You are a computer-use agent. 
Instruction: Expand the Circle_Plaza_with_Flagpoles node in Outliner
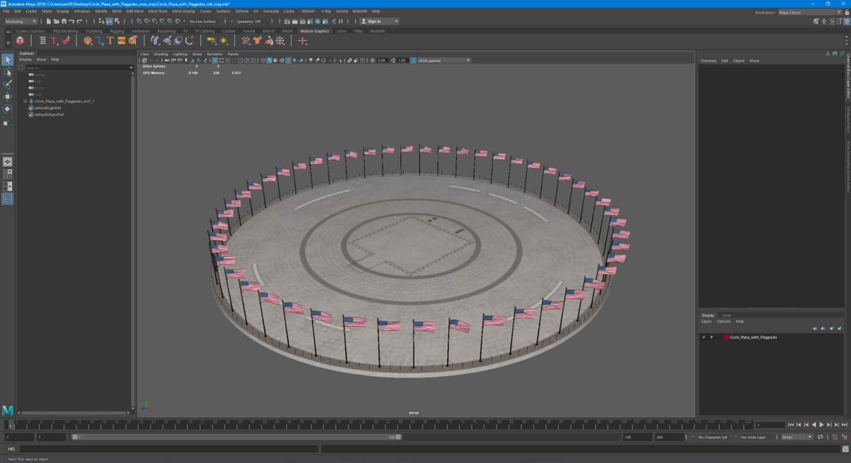[25, 101]
